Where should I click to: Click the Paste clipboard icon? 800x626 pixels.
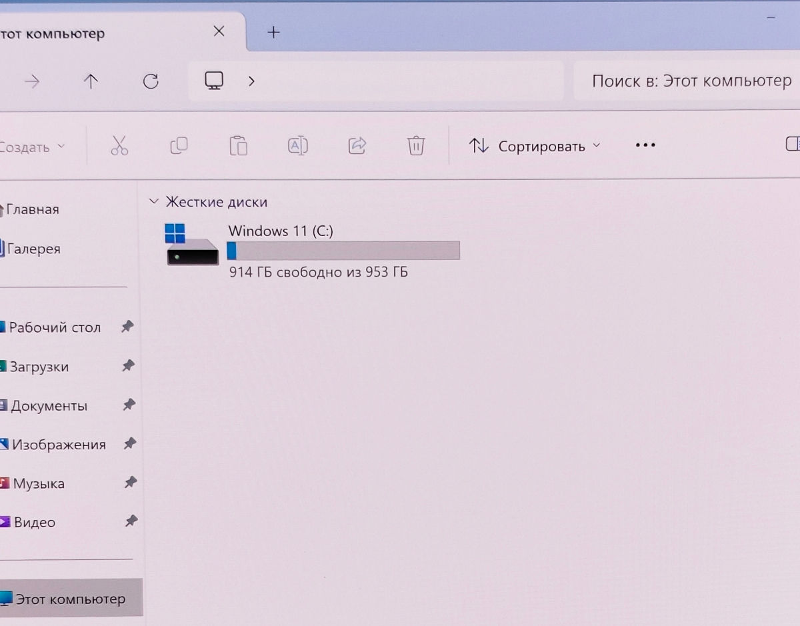(x=238, y=145)
